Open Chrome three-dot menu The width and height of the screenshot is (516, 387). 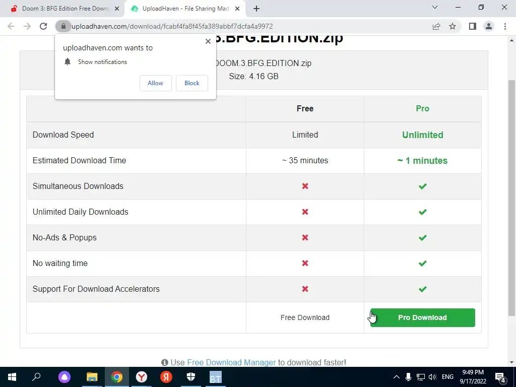tap(505, 26)
